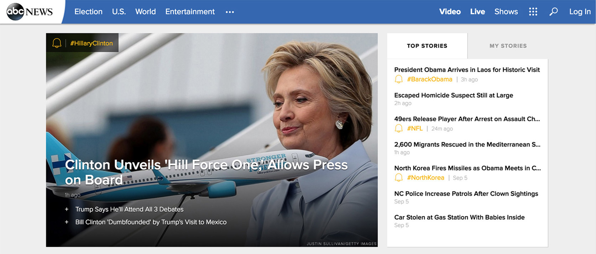Open the Entertainment section
Image resolution: width=596 pixels, height=254 pixels.
point(190,12)
